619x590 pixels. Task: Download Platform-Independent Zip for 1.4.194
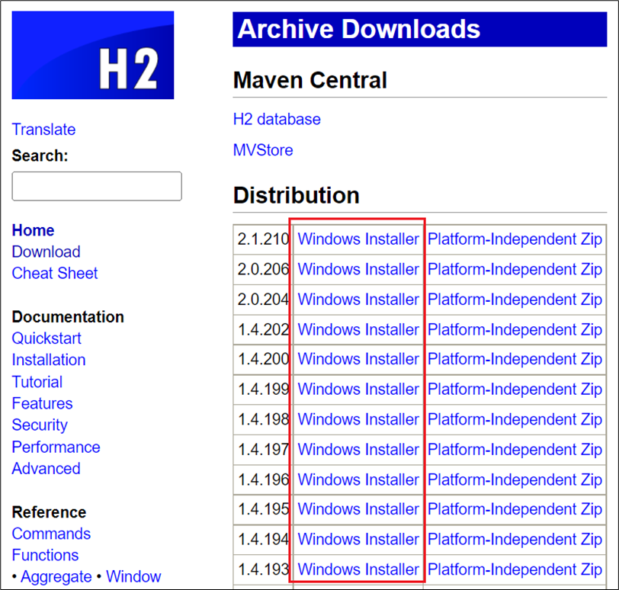(515, 539)
